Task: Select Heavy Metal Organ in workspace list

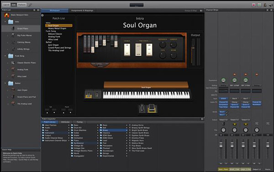Action: click(x=57, y=28)
